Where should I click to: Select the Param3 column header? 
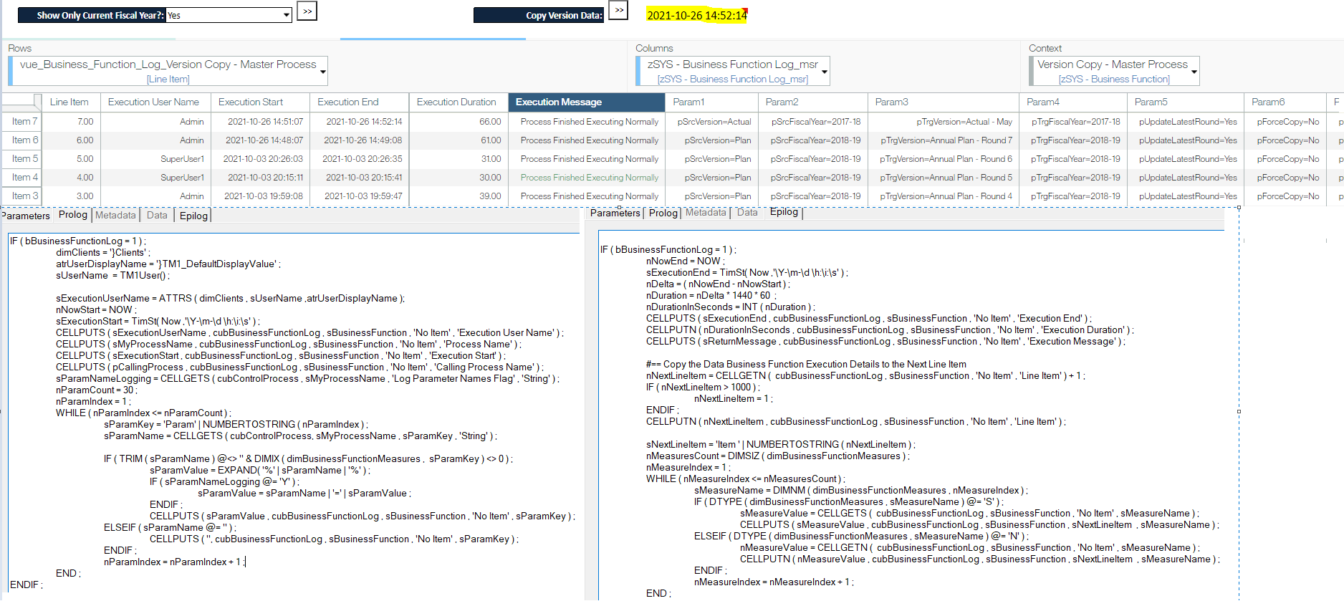click(944, 102)
